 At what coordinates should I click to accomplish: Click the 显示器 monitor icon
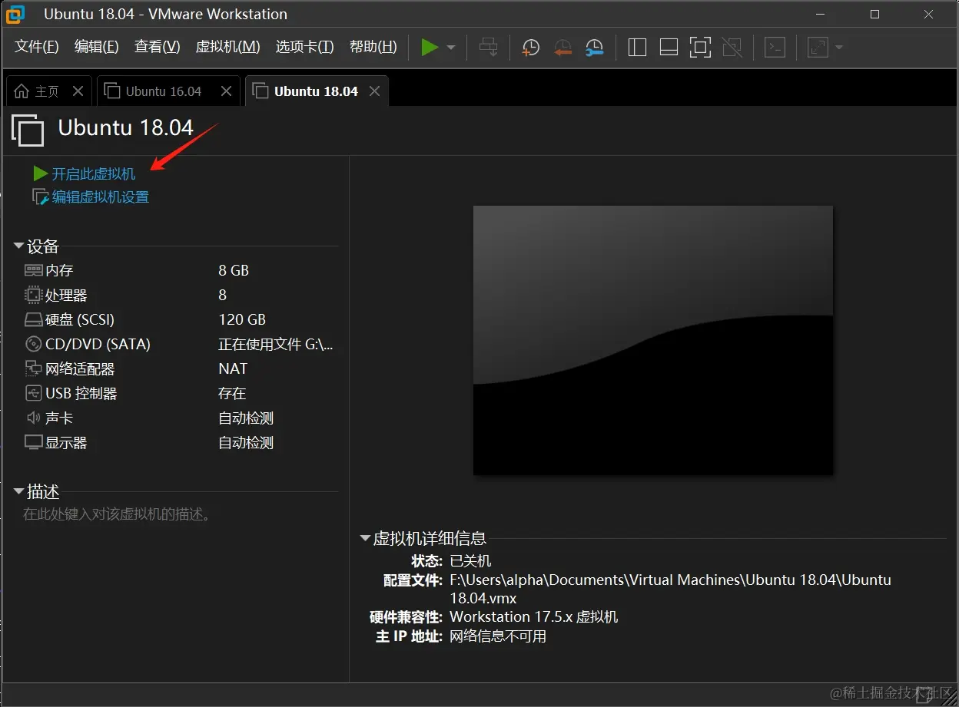(33, 443)
